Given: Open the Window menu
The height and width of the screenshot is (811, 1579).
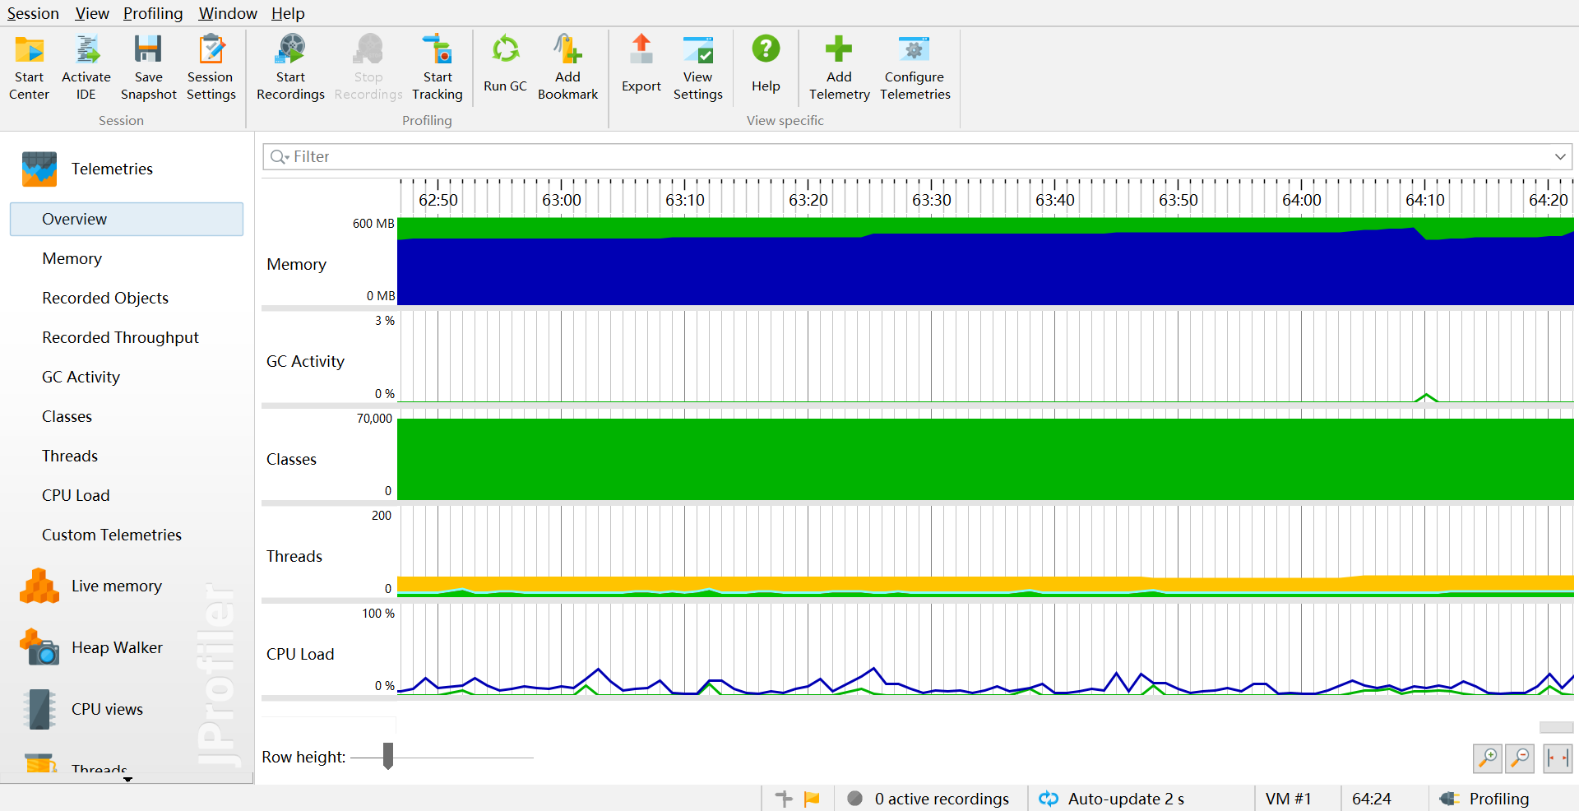Looking at the screenshot, I should click(x=228, y=13).
